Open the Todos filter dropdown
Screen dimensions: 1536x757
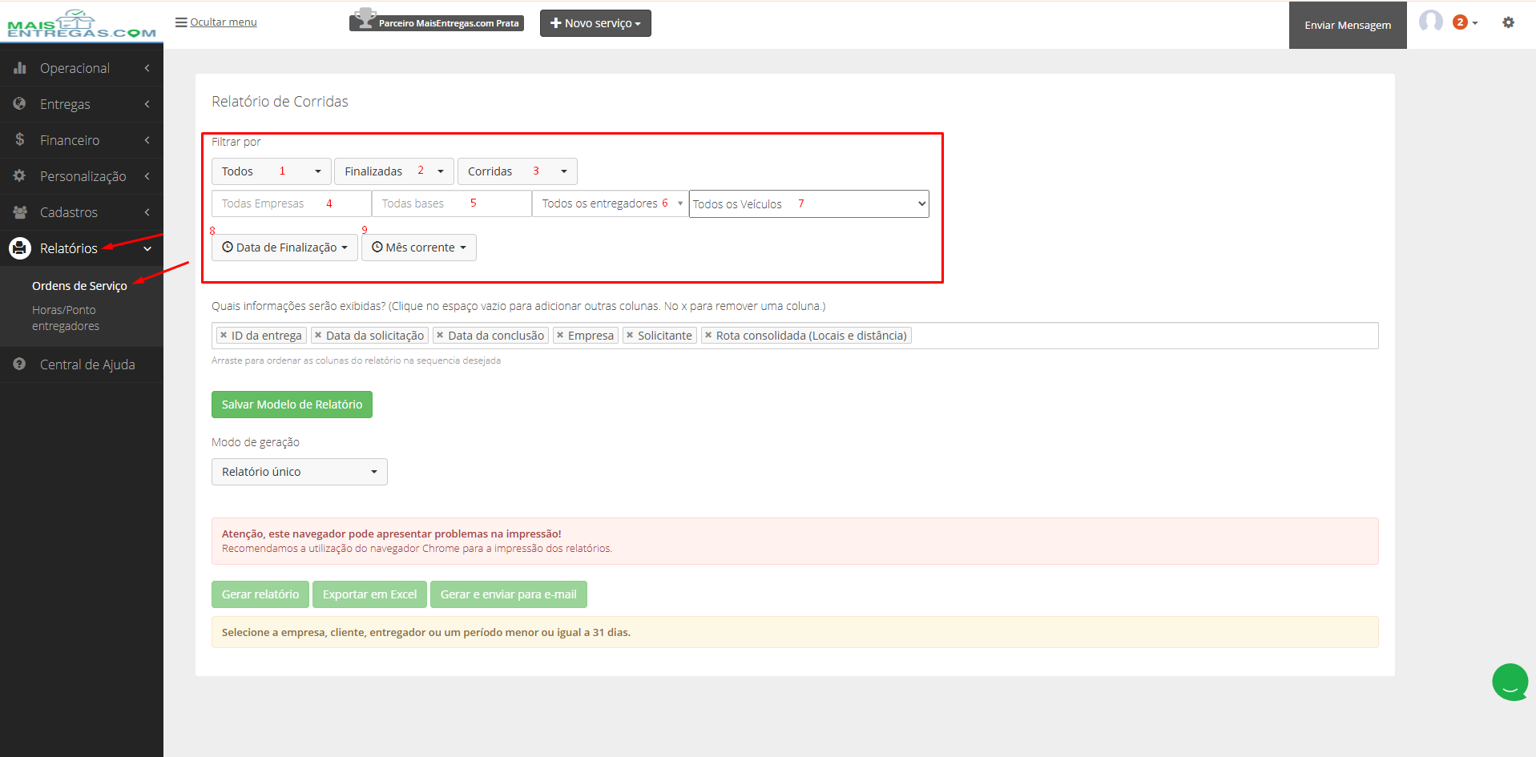pyautogui.click(x=271, y=171)
